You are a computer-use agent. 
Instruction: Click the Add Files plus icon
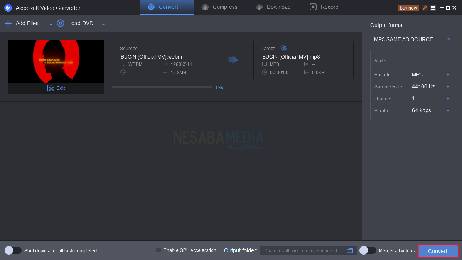pos(8,23)
